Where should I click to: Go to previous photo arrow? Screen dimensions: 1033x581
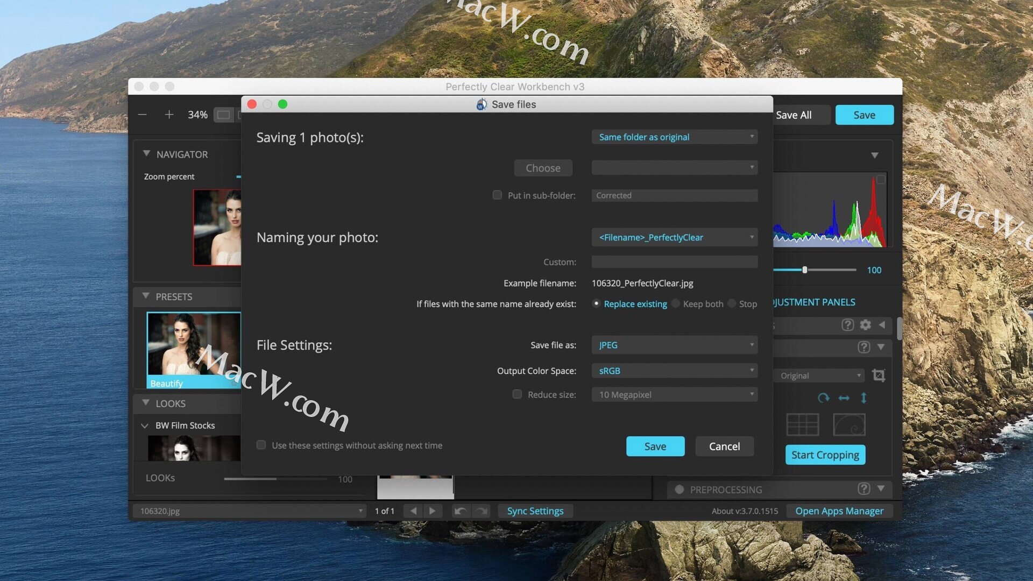coord(413,511)
